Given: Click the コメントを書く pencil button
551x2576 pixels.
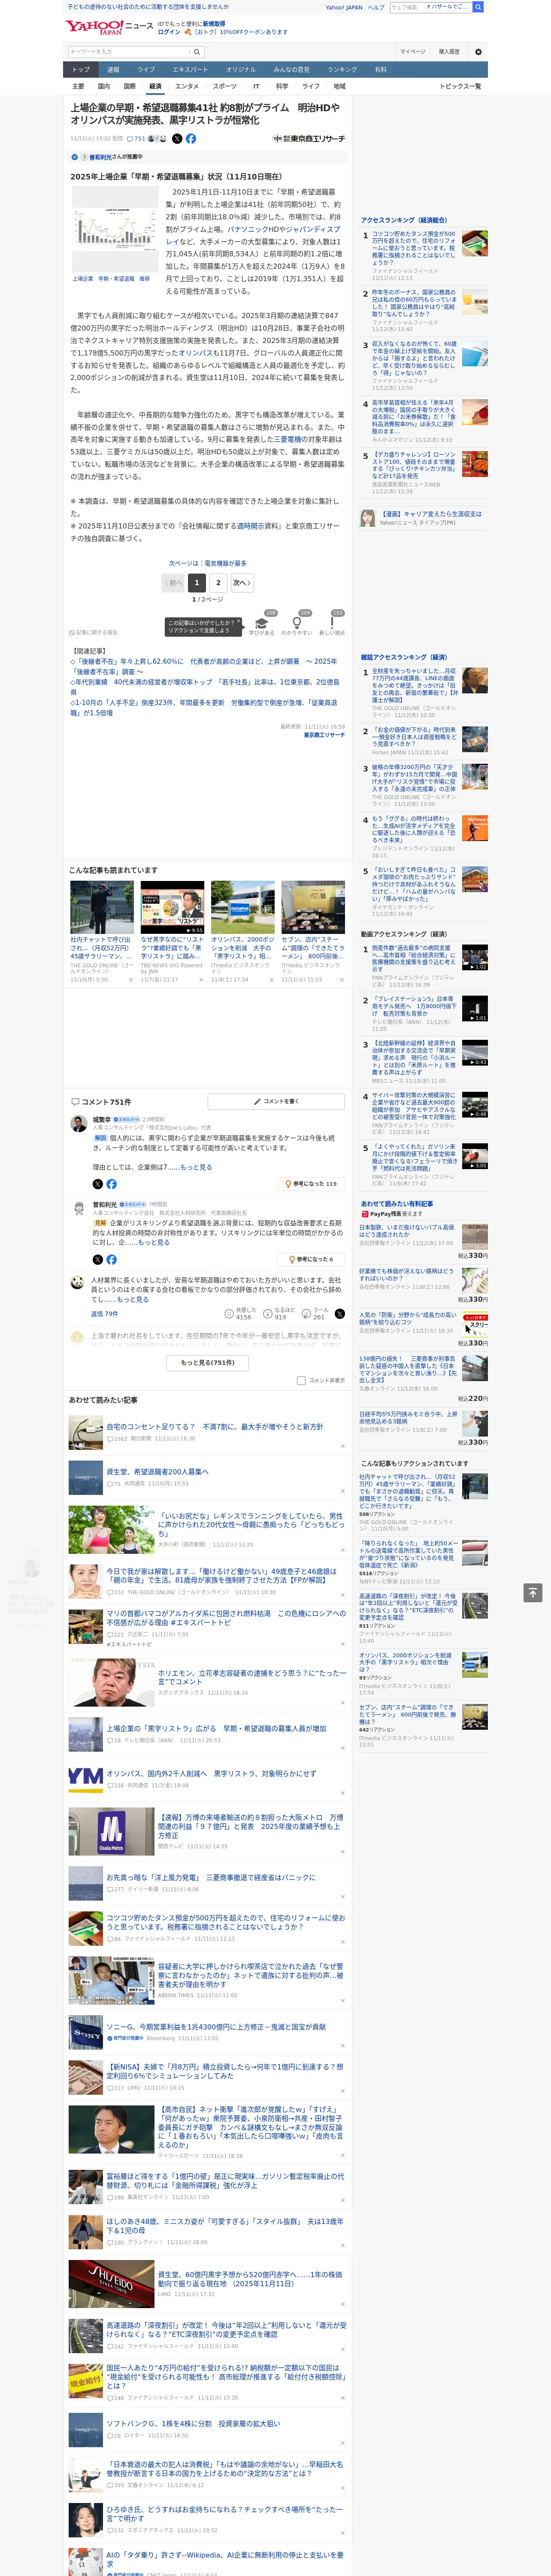Looking at the screenshot, I should tap(277, 1101).
